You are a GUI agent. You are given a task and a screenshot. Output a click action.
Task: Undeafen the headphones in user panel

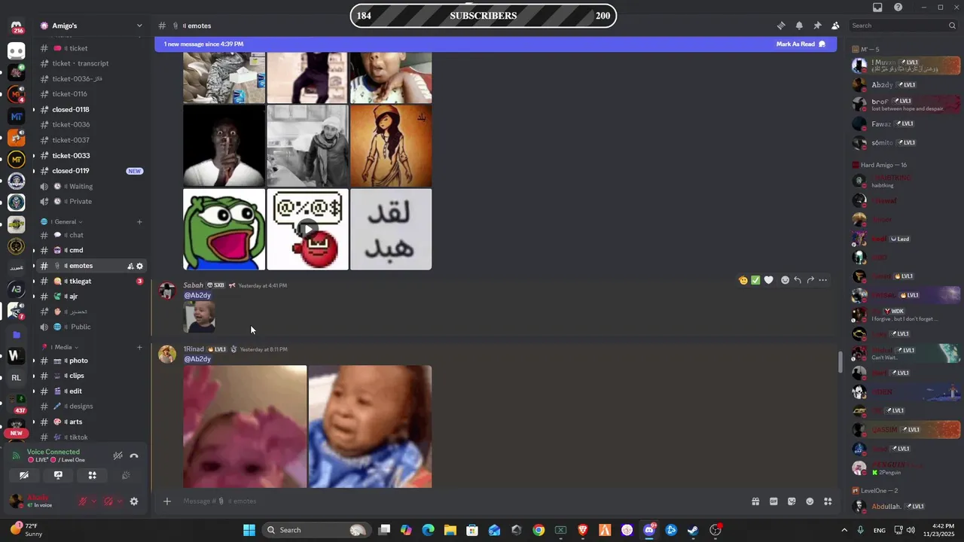point(108,501)
